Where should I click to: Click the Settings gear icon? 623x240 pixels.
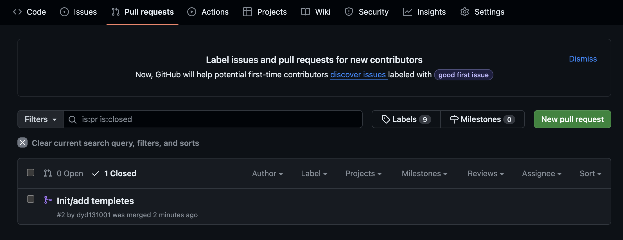point(465,12)
